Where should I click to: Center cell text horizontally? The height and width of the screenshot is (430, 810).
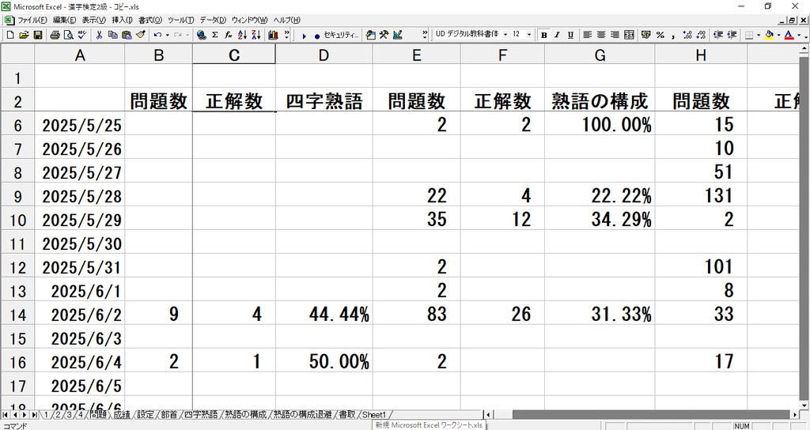pos(601,35)
